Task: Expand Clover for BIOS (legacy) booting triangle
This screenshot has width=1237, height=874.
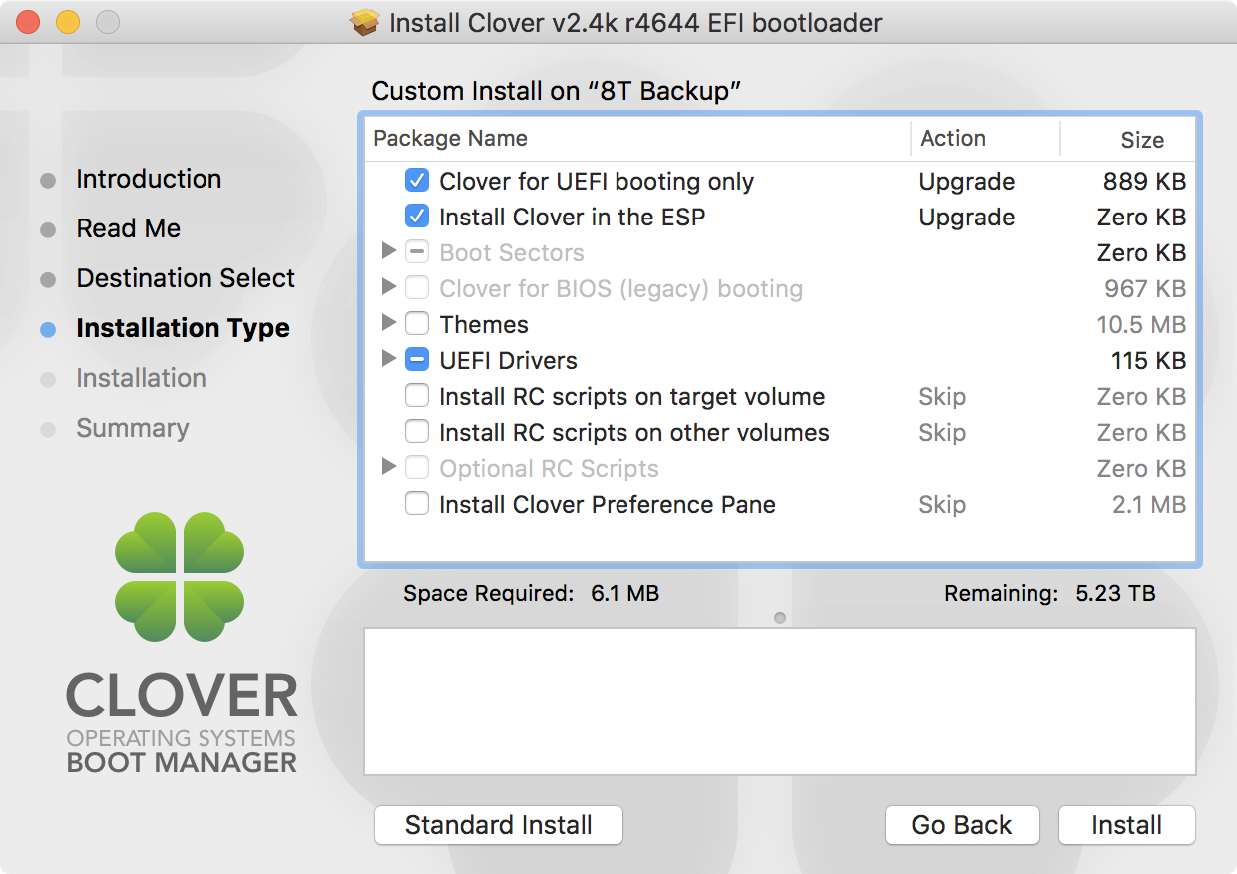Action: pyautogui.click(x=389, y=288)
